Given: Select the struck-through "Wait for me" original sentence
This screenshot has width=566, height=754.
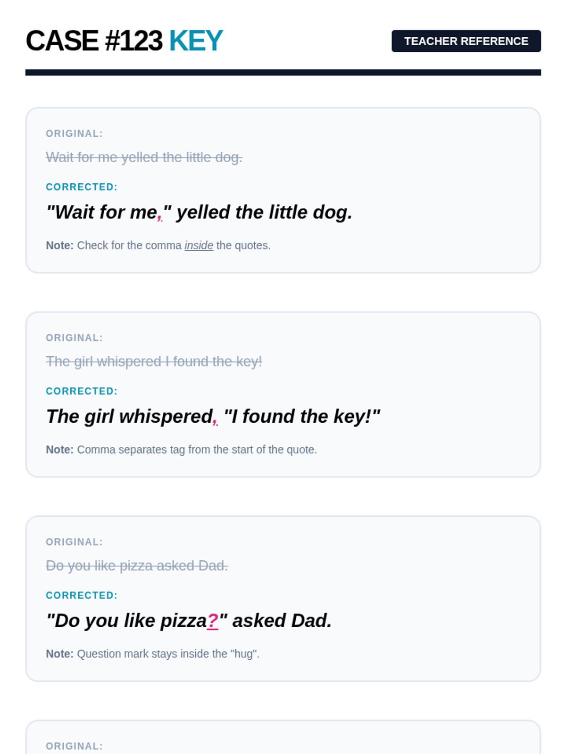Looking at the screenshot, I should click(x=144, y=157).
